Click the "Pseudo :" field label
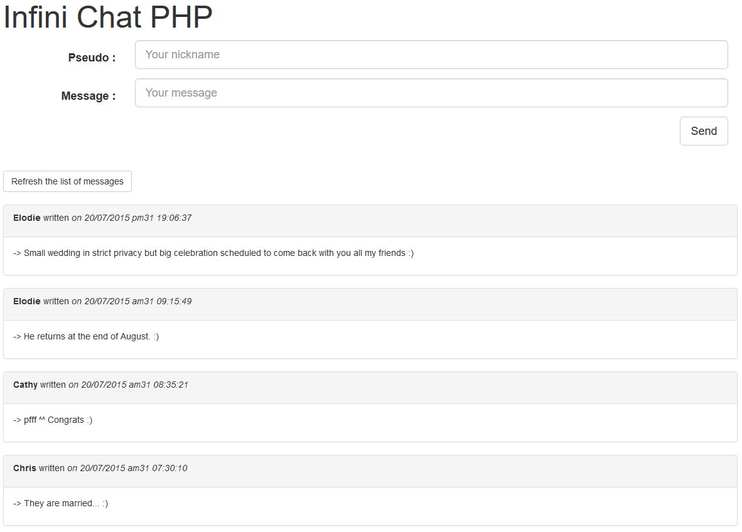Screen dimensions: 742x532 point(92,58)
